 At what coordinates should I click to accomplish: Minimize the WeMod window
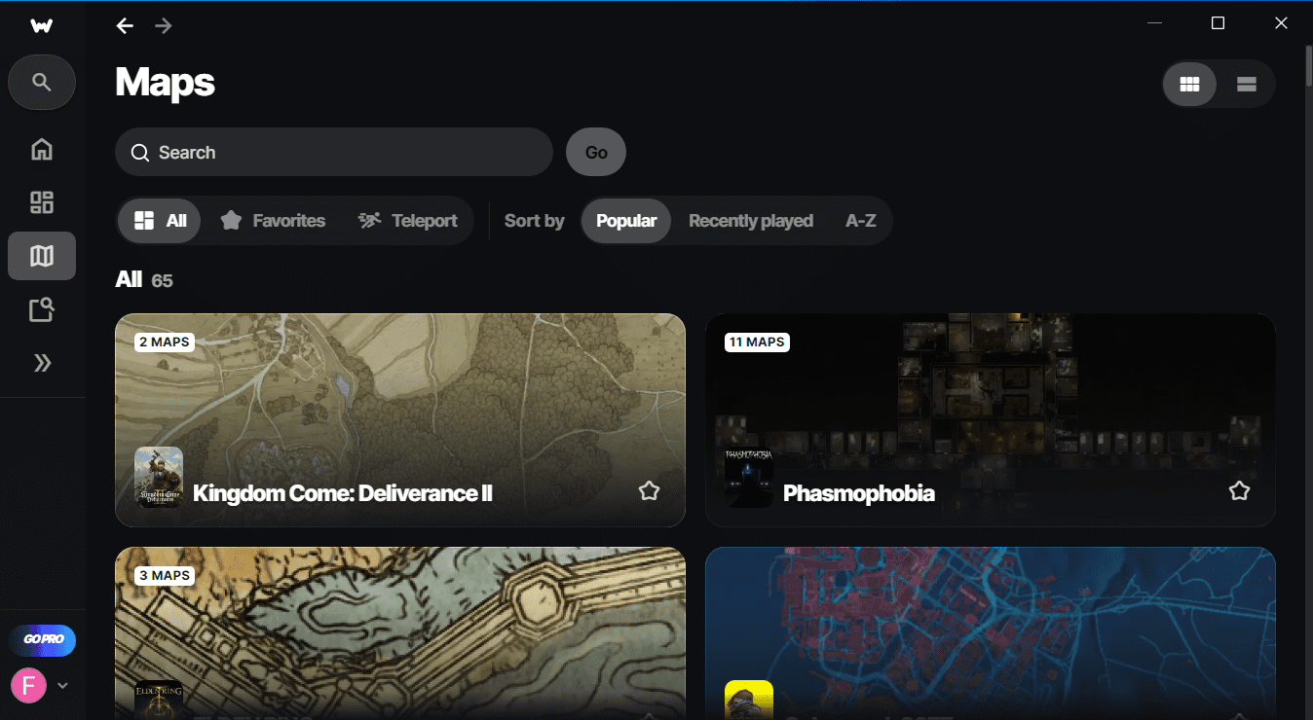(1154, 23)
